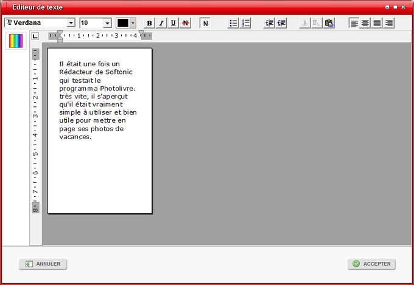414x285 pixels.
Task: Click right margin marker on horizontal ruler
Action: point(141,34)
